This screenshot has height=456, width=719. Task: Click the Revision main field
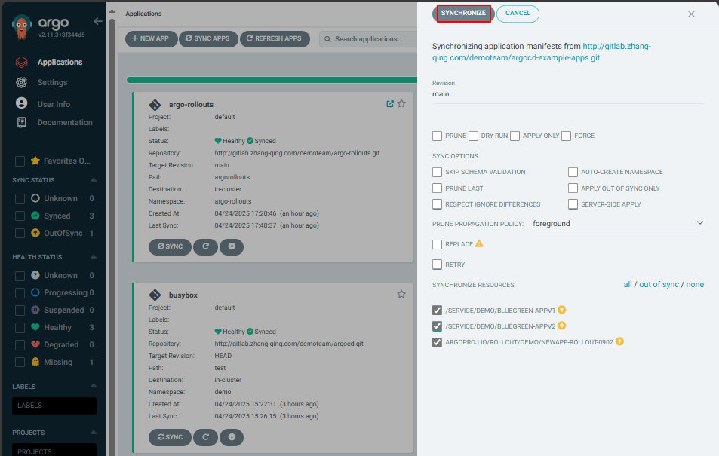(567, 94)
